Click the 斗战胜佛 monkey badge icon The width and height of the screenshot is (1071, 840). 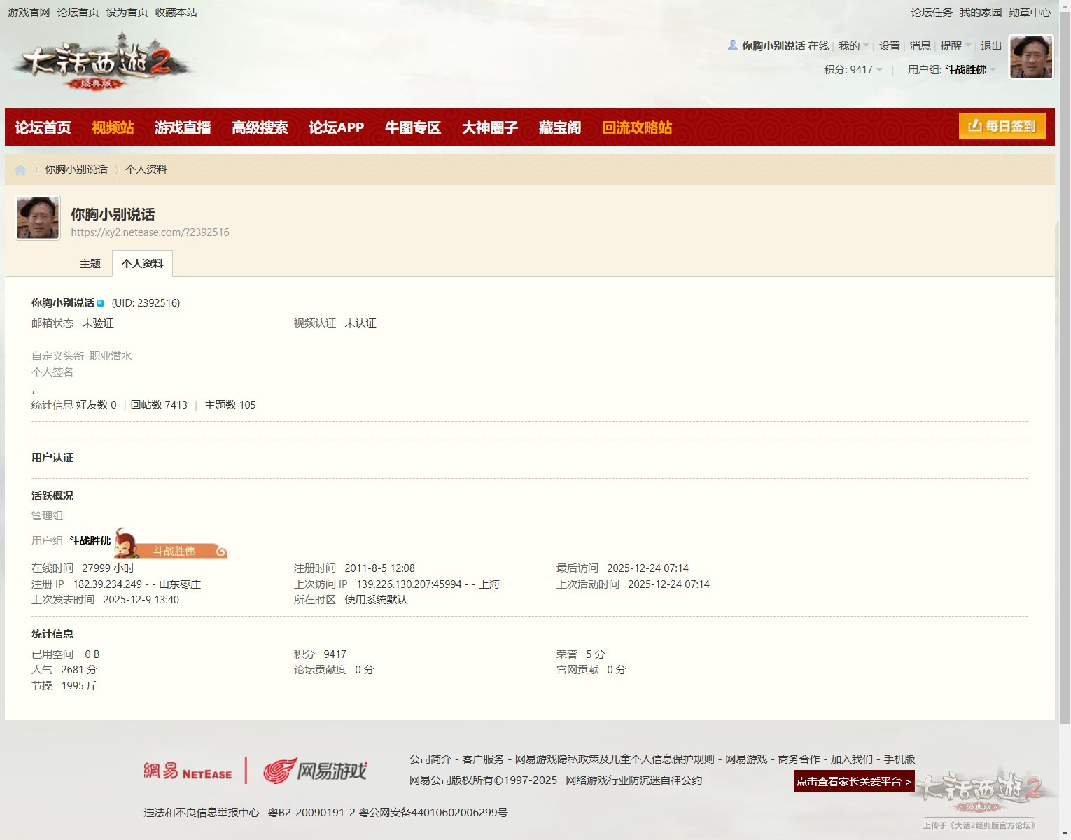coord(171,543)
